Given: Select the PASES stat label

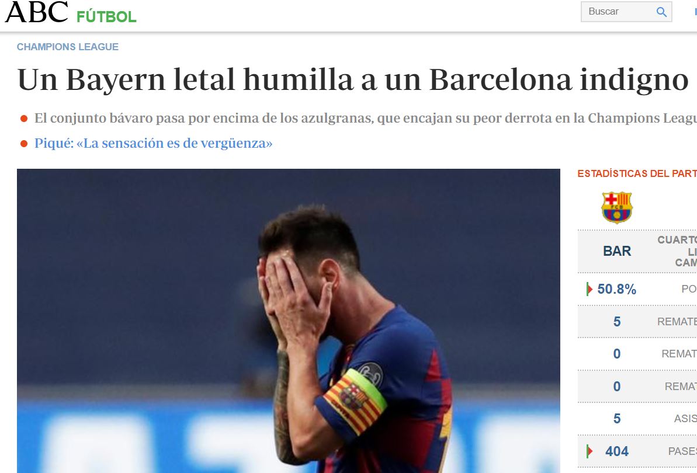Looking at the screenshot, I should coord(682,451).
